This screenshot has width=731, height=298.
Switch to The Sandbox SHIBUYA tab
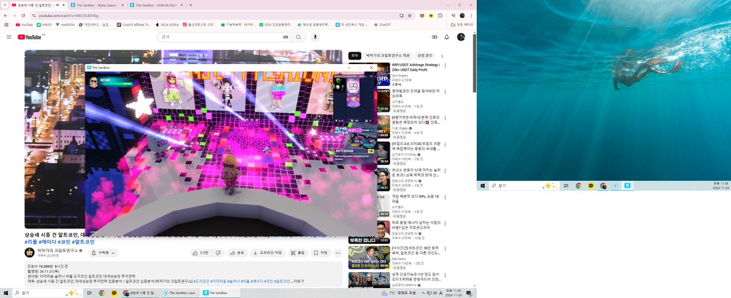(156, 5)
